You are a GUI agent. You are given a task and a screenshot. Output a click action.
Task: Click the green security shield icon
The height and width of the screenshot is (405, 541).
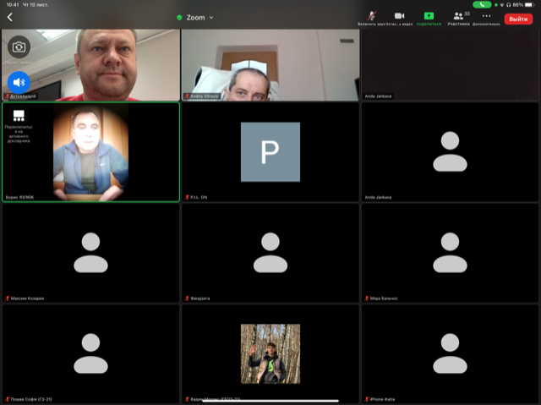coord(179,18)
